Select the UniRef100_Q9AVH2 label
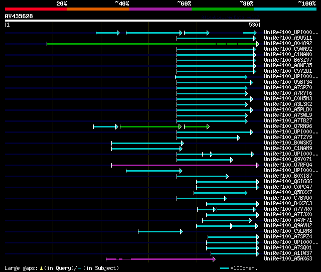 [x=288, y=226]
